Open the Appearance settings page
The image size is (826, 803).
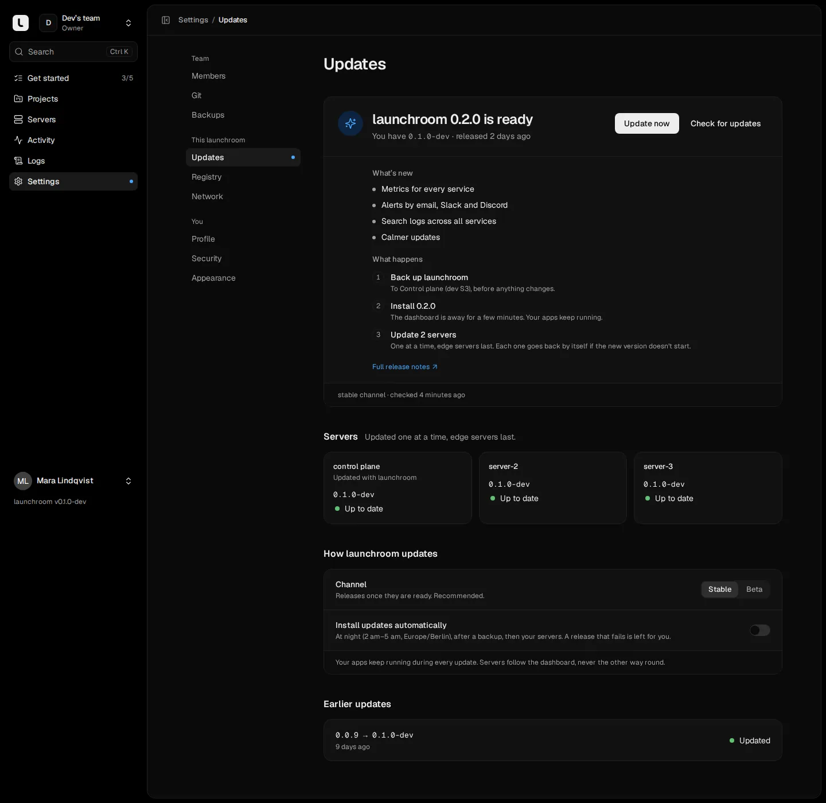pos(243,278)
